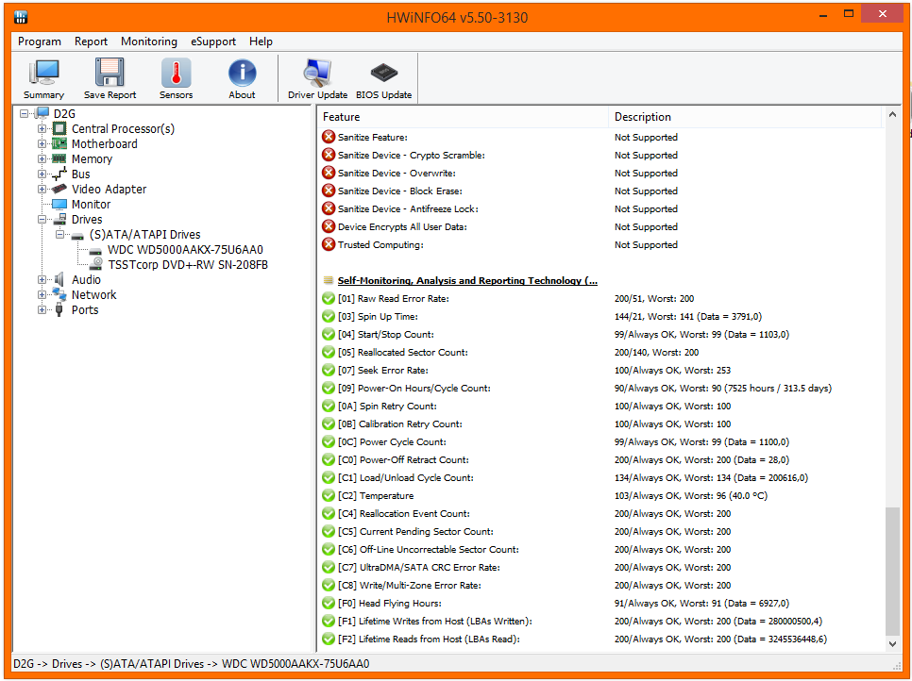Screen dimensions: 912x681
Task: Select WDC WD5000AAKX-75U6AA0 drive entry
Action: [x=186, y=249]
